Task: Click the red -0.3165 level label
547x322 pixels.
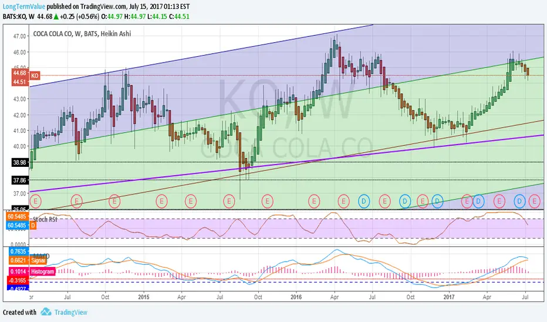Action: [x=18, y=280]
